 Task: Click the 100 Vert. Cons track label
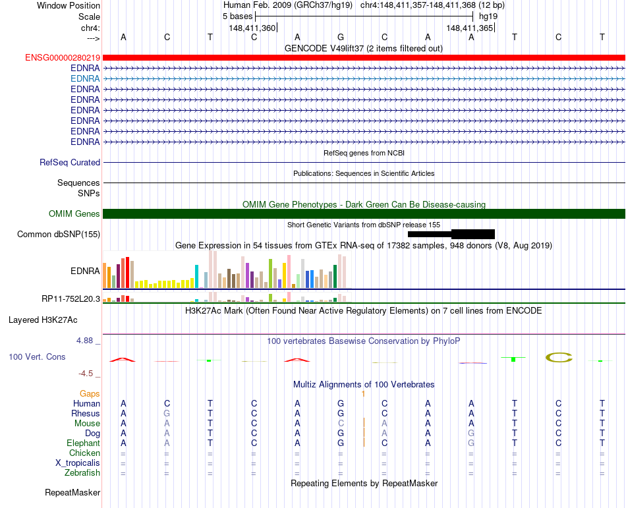click(x=37, y=356)
